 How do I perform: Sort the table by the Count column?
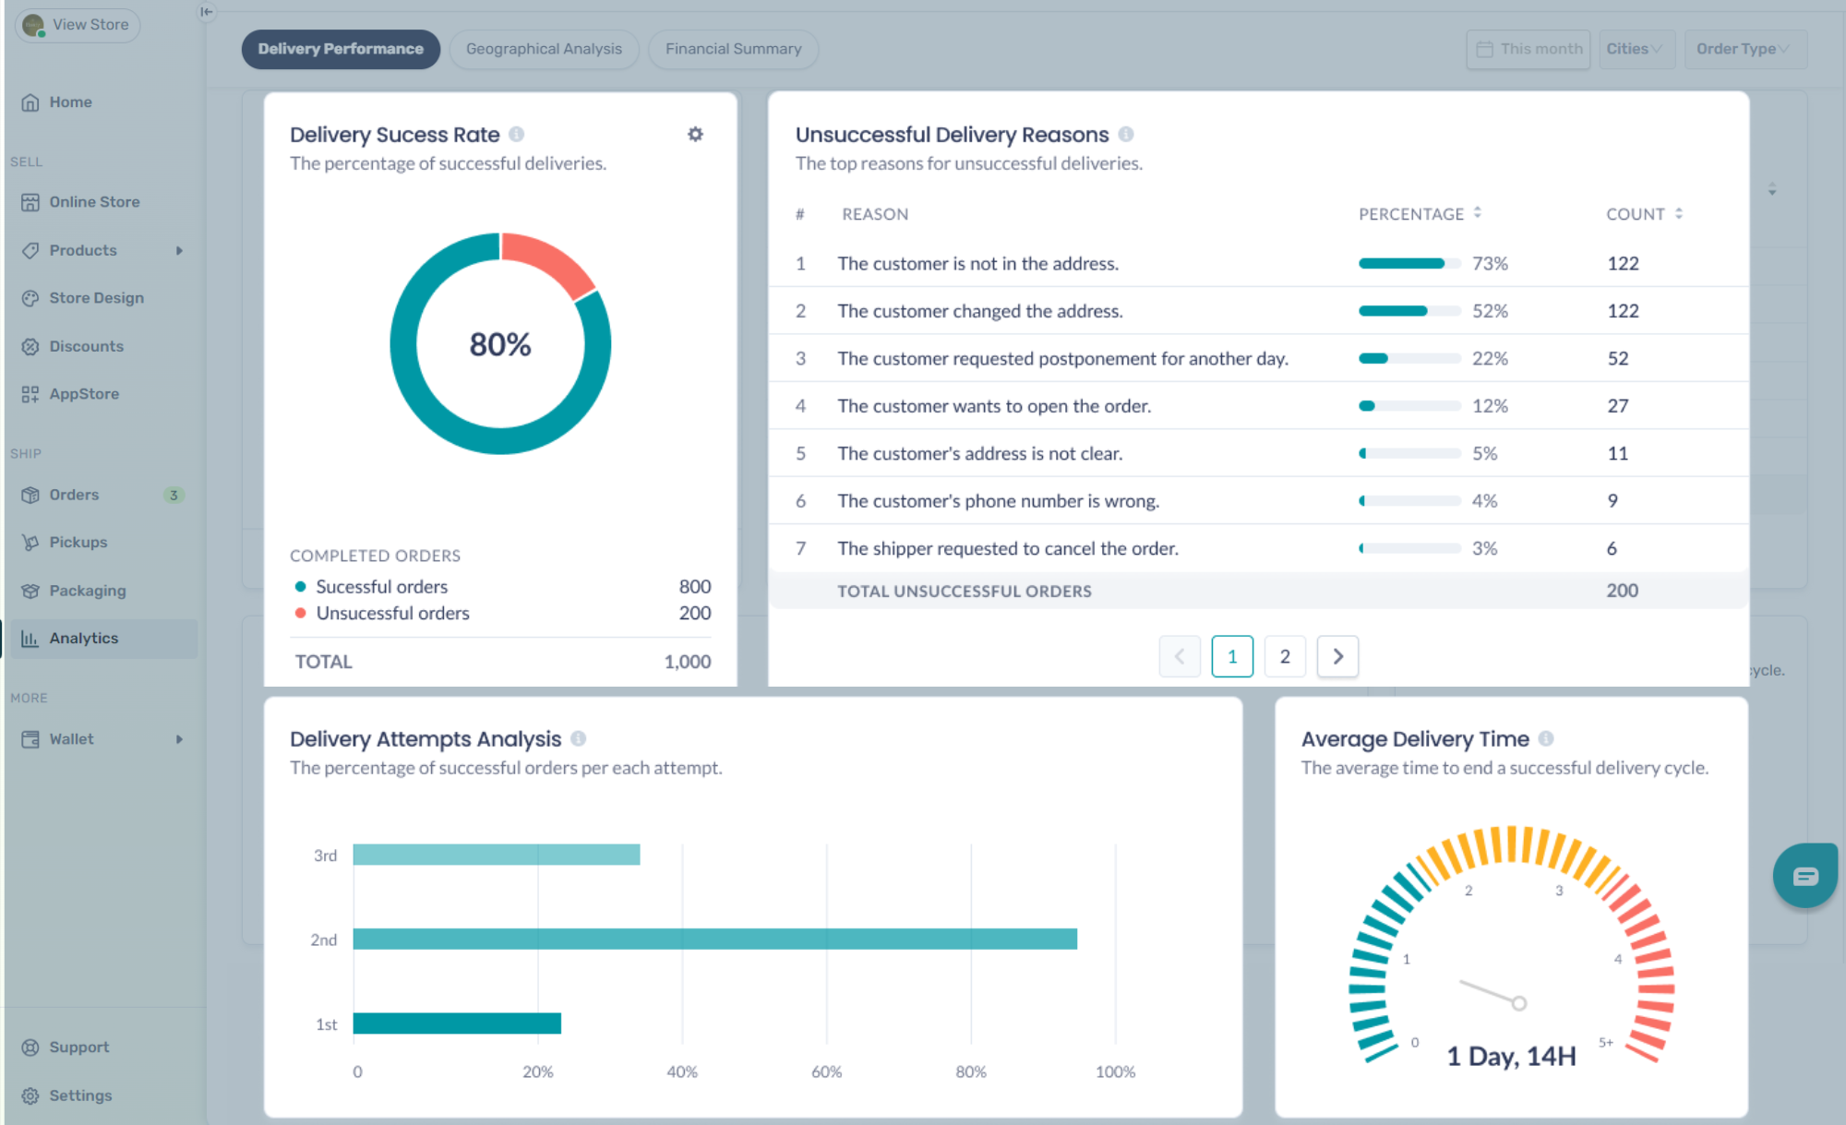[x=1679, y=213]
